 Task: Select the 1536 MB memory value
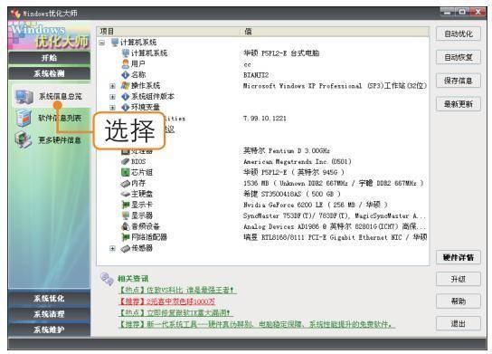click(x=333, y=183)
